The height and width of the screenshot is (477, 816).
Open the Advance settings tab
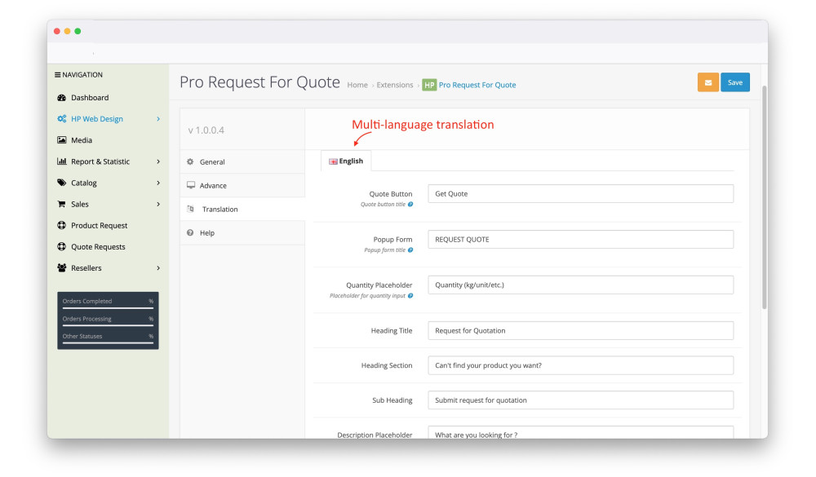pos(213,186)
